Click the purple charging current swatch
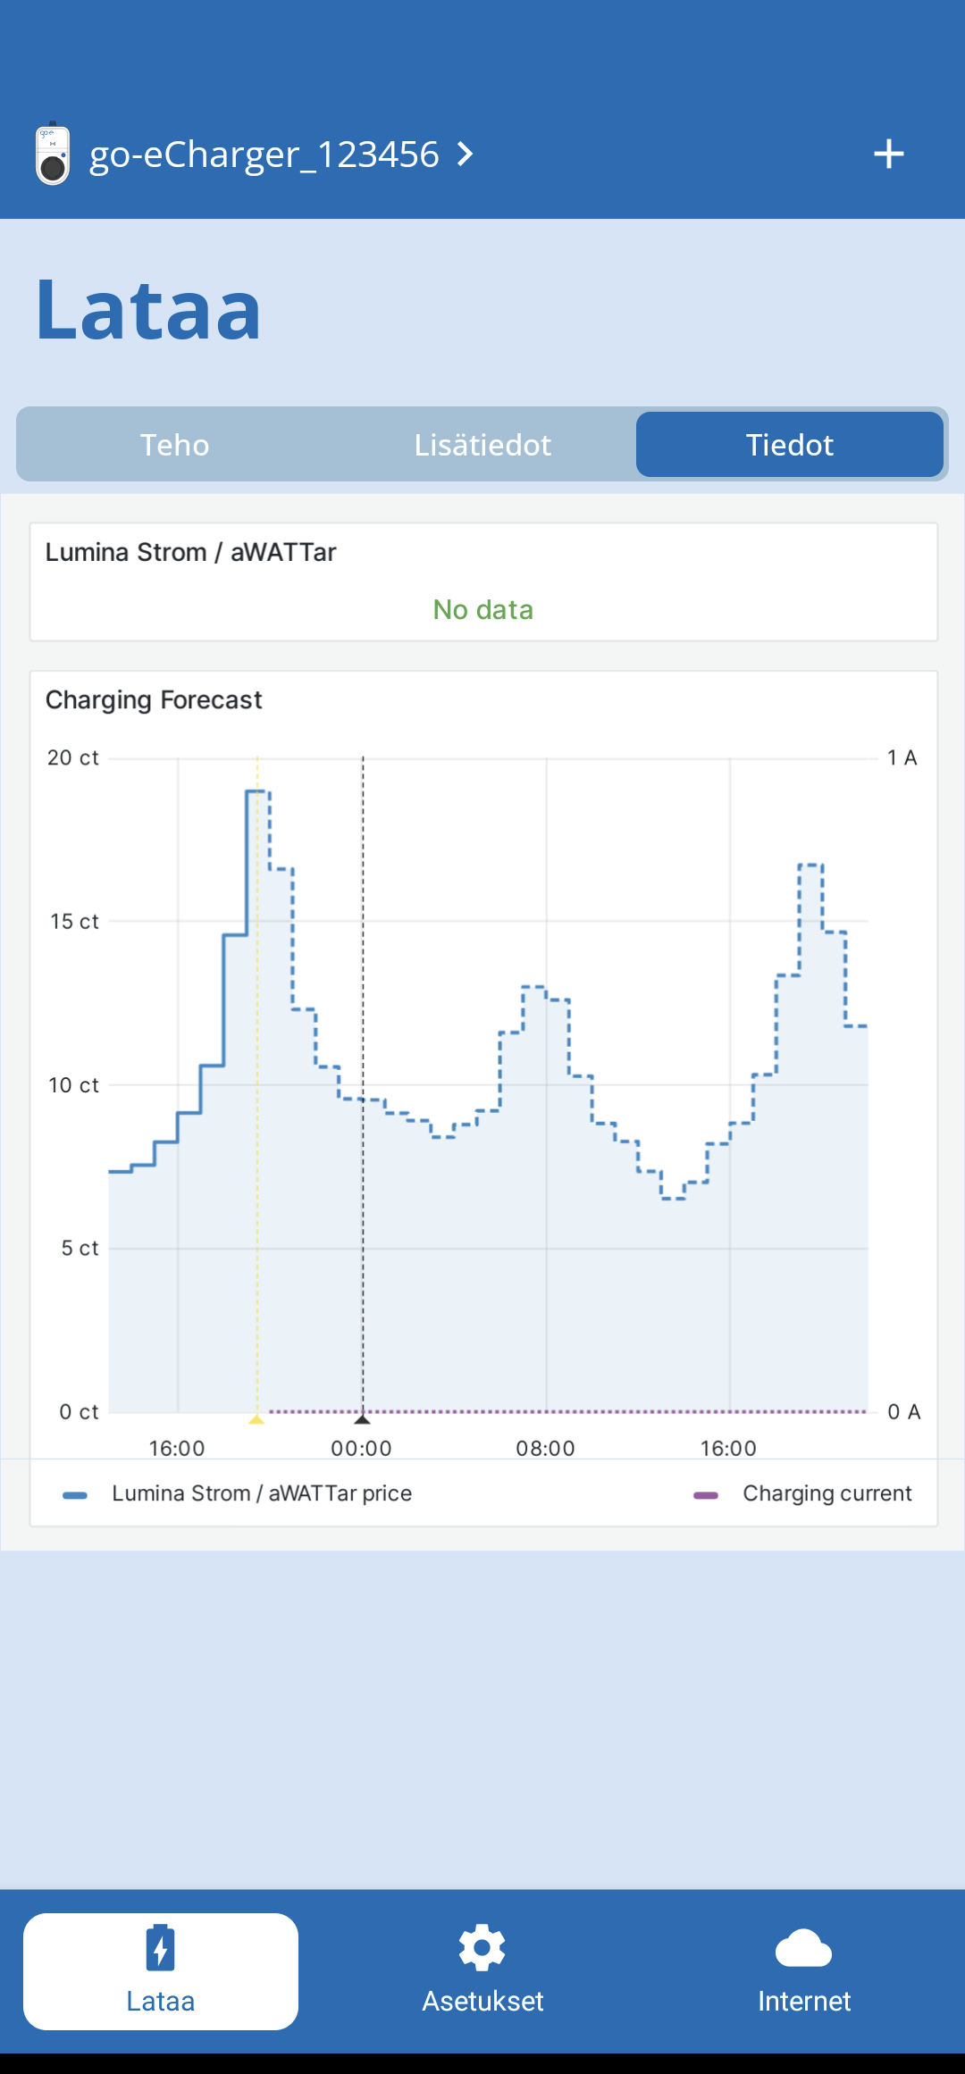 point(706,1495)
